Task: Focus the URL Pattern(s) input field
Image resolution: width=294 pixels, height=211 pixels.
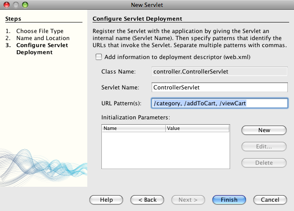Action: (219, 103)
